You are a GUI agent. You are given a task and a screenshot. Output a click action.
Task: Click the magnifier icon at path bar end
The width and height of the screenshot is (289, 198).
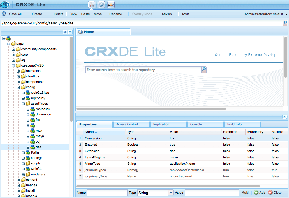click(285, 23)
